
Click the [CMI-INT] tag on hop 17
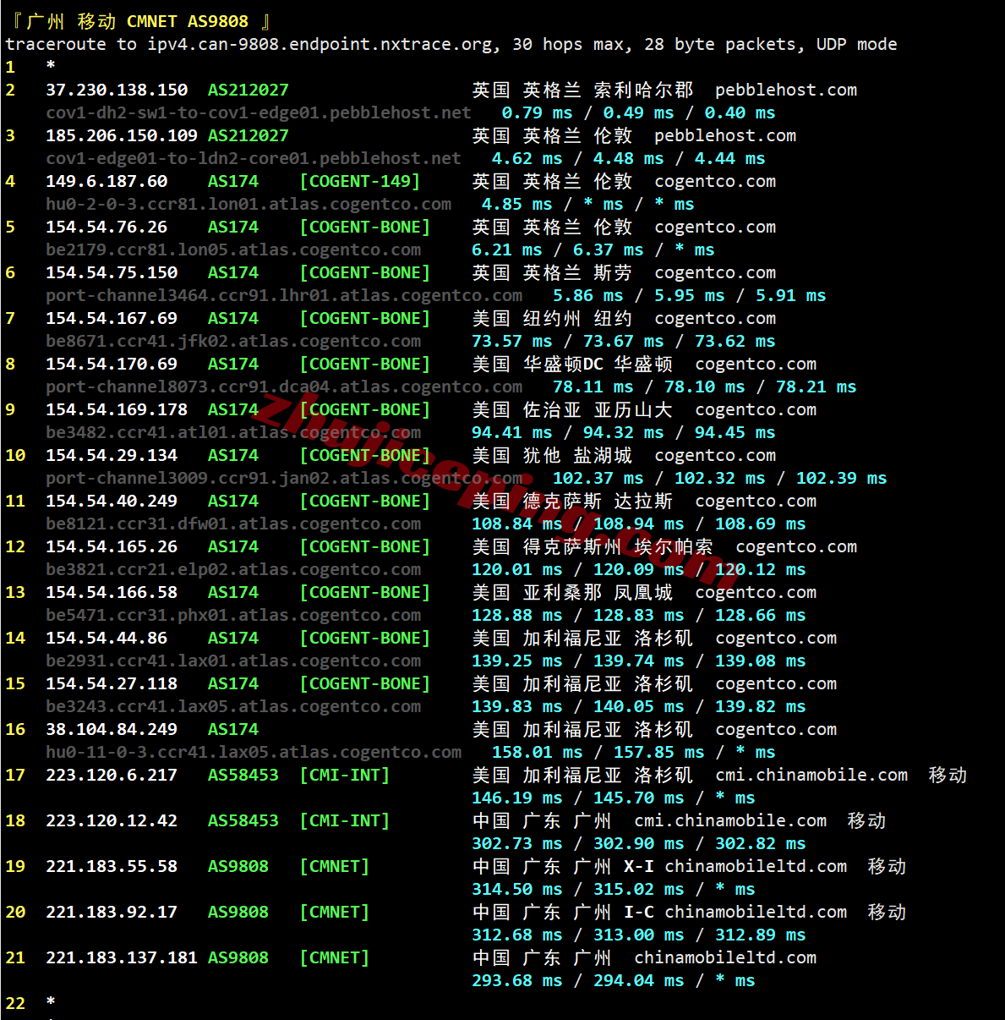point(344,775)
